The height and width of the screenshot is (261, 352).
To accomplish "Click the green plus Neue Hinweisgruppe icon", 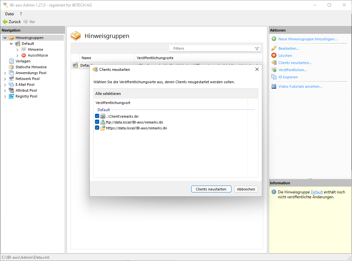I will pyautogui.click(x=274, y=39).
